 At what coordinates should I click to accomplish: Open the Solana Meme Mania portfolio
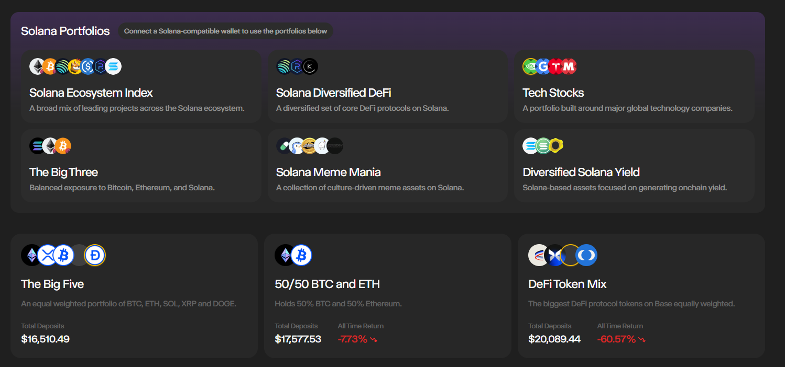click(x=328, y=173)
